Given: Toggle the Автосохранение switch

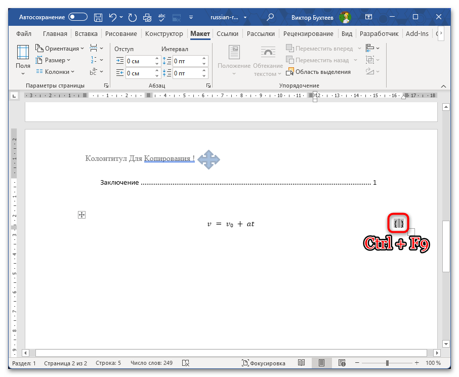Looking at the screenshot, I should (78, 17).
